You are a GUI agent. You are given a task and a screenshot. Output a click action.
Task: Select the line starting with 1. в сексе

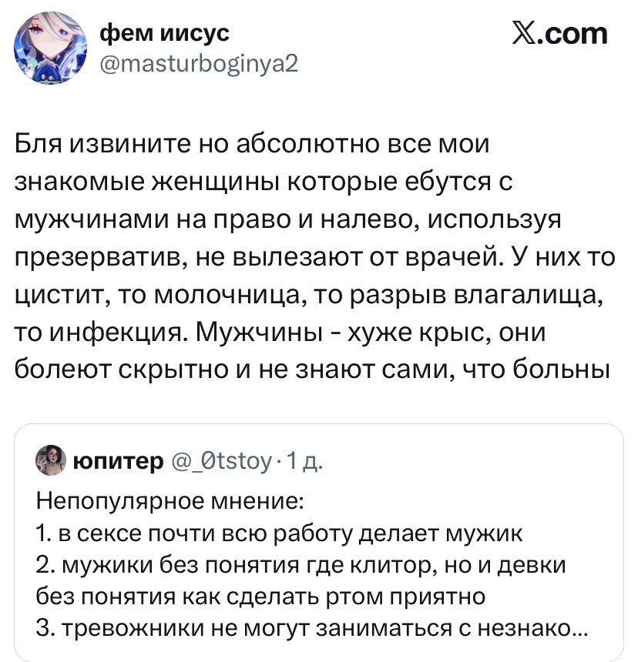280,534
